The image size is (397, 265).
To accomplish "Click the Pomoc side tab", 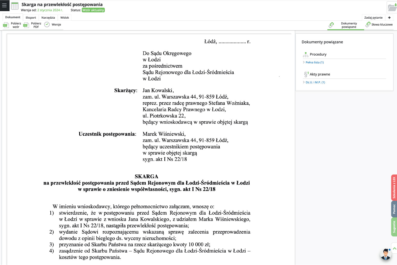I will (x=394, y=209).
